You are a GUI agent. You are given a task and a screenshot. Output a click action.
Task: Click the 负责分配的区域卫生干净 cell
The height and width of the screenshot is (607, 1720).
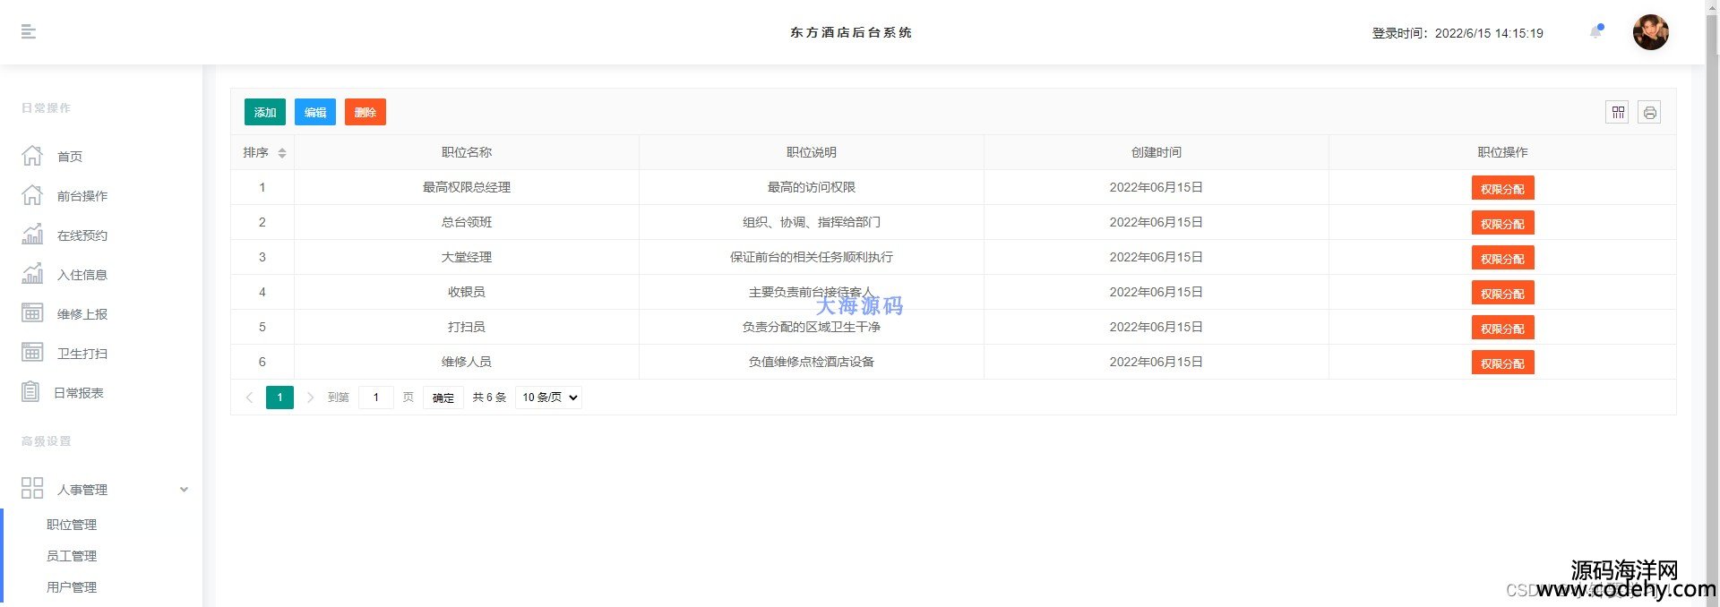pyautogui.click(x=812, y=327)
